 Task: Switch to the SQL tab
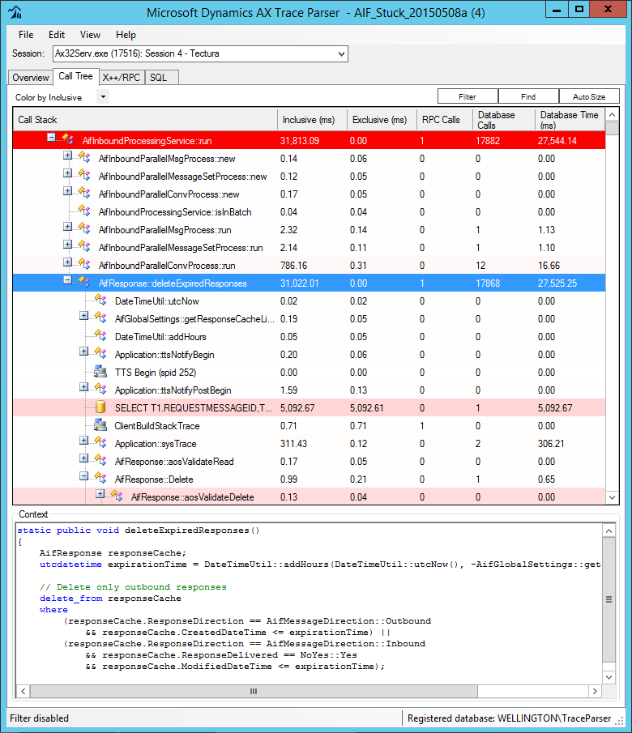pos(162,78)
